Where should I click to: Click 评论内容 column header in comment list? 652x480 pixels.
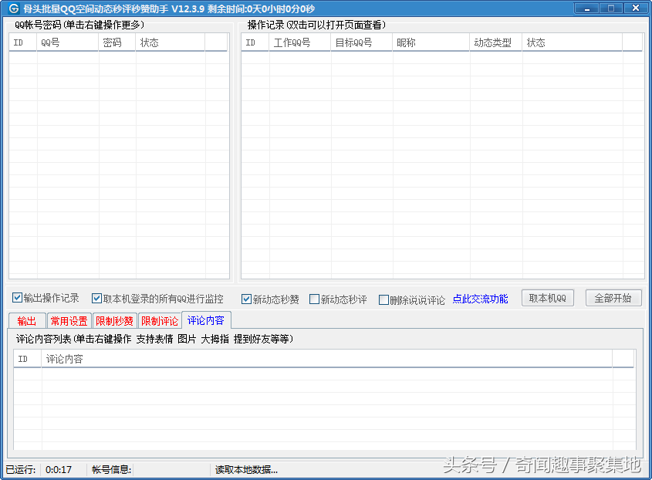(x=326, y=359)
